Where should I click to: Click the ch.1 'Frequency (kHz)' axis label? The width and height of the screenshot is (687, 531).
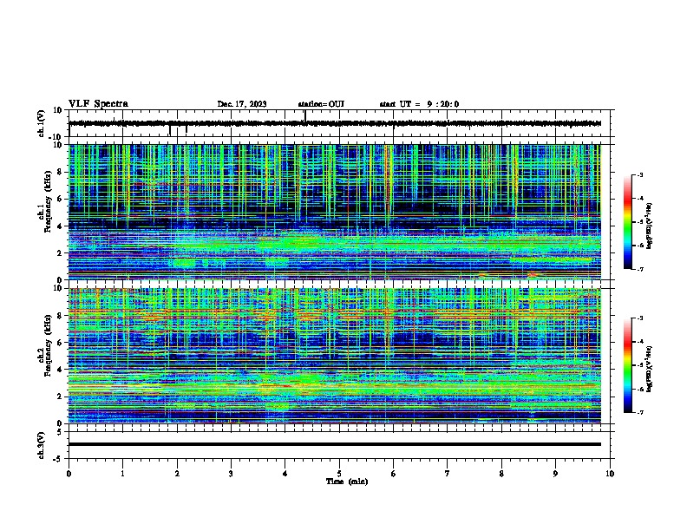tap(45, 201)
